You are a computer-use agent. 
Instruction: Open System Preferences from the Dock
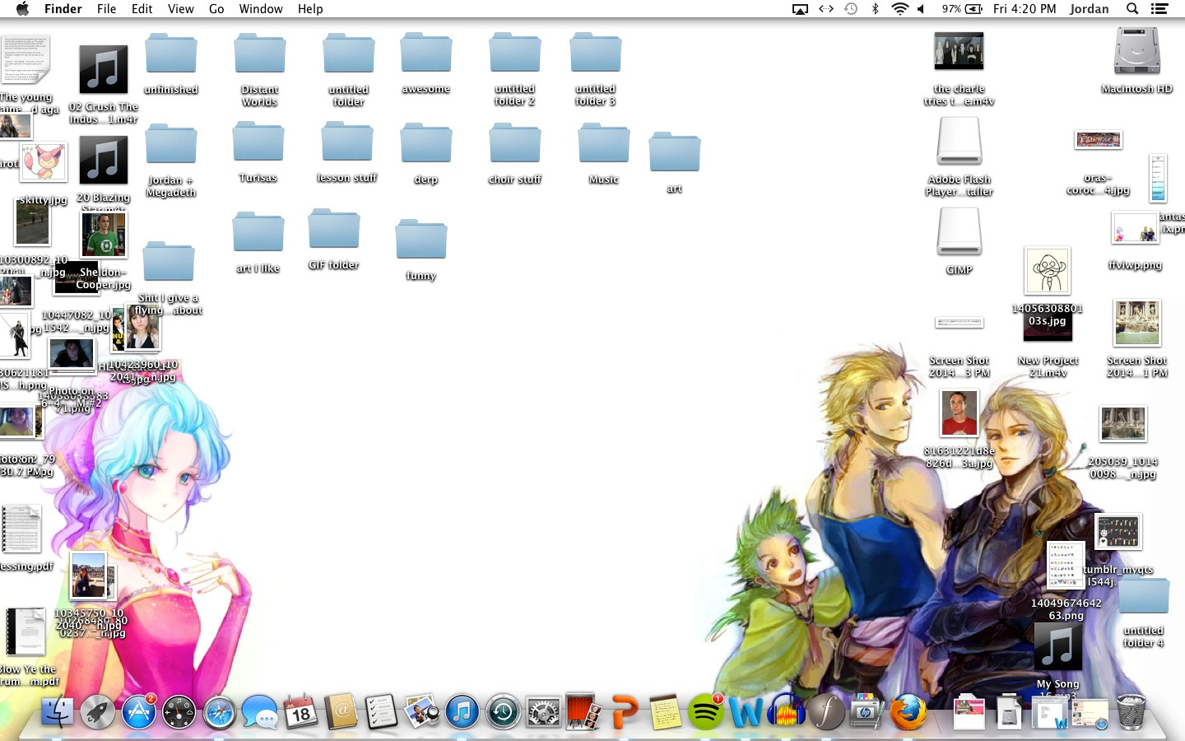tap(543, 712)
